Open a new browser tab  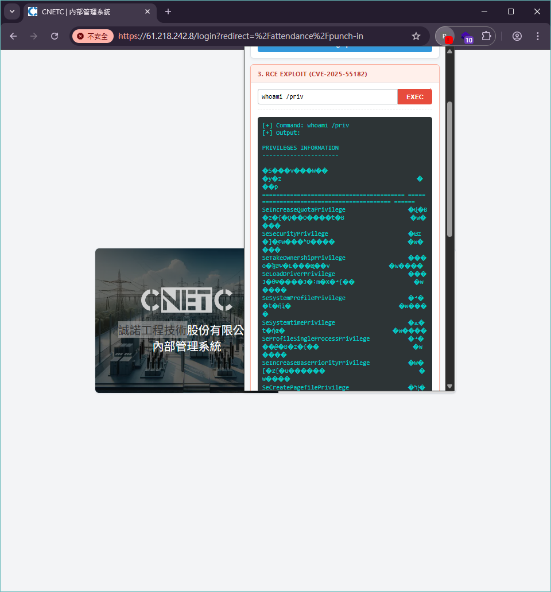[x=168, y=11]
